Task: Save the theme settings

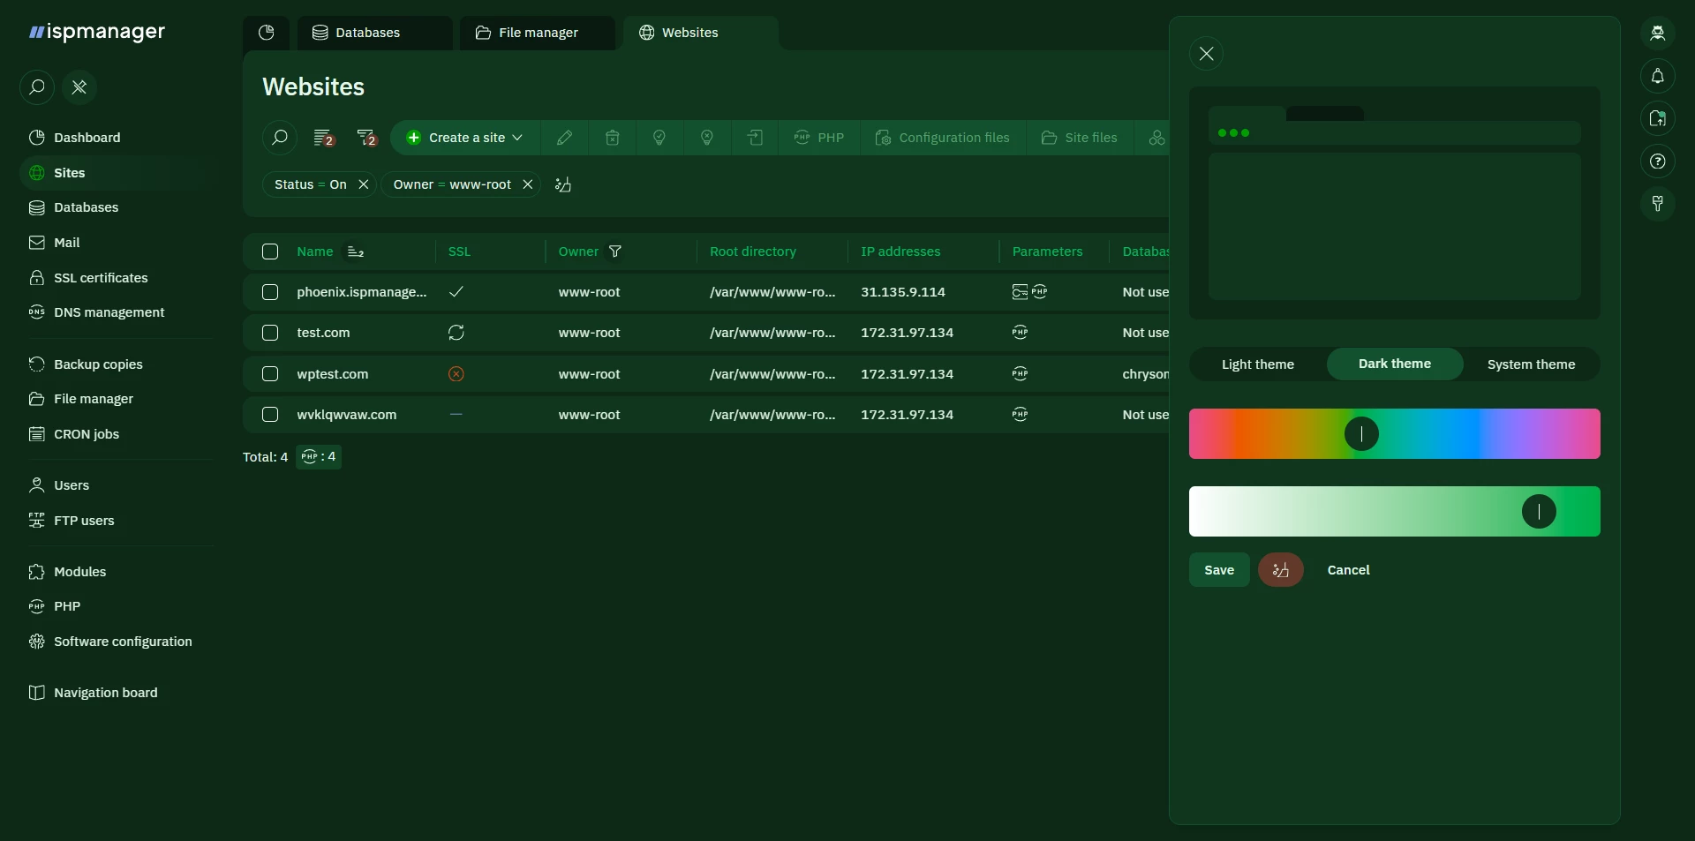Action: [1218, 569]
